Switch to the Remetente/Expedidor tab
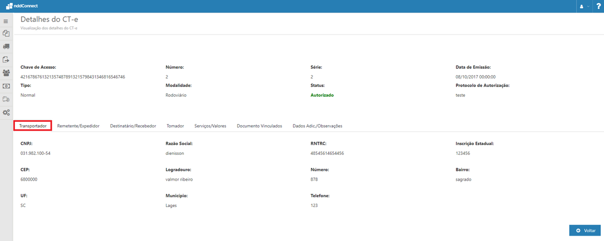 tap(78, 126)
